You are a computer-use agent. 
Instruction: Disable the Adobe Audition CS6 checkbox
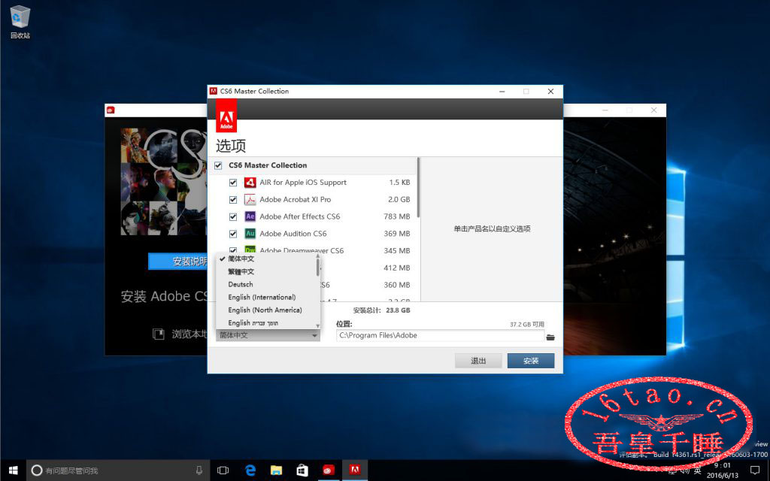[x=233, y=234]
